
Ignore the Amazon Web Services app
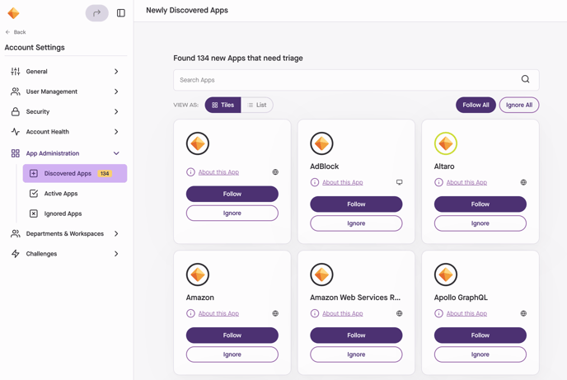click(x=356, y=354)
